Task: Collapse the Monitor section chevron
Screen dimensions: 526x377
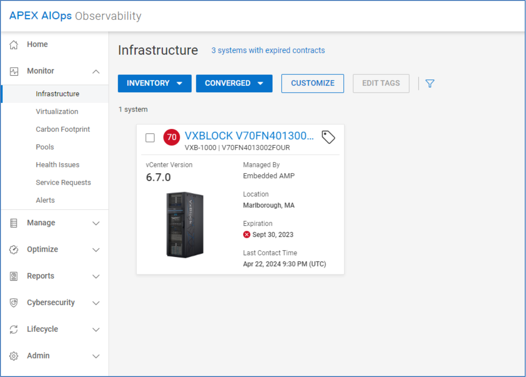Action: click(96, 71)
